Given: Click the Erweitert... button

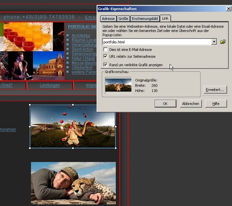Looking at the screenshot, I should (215, 89).
